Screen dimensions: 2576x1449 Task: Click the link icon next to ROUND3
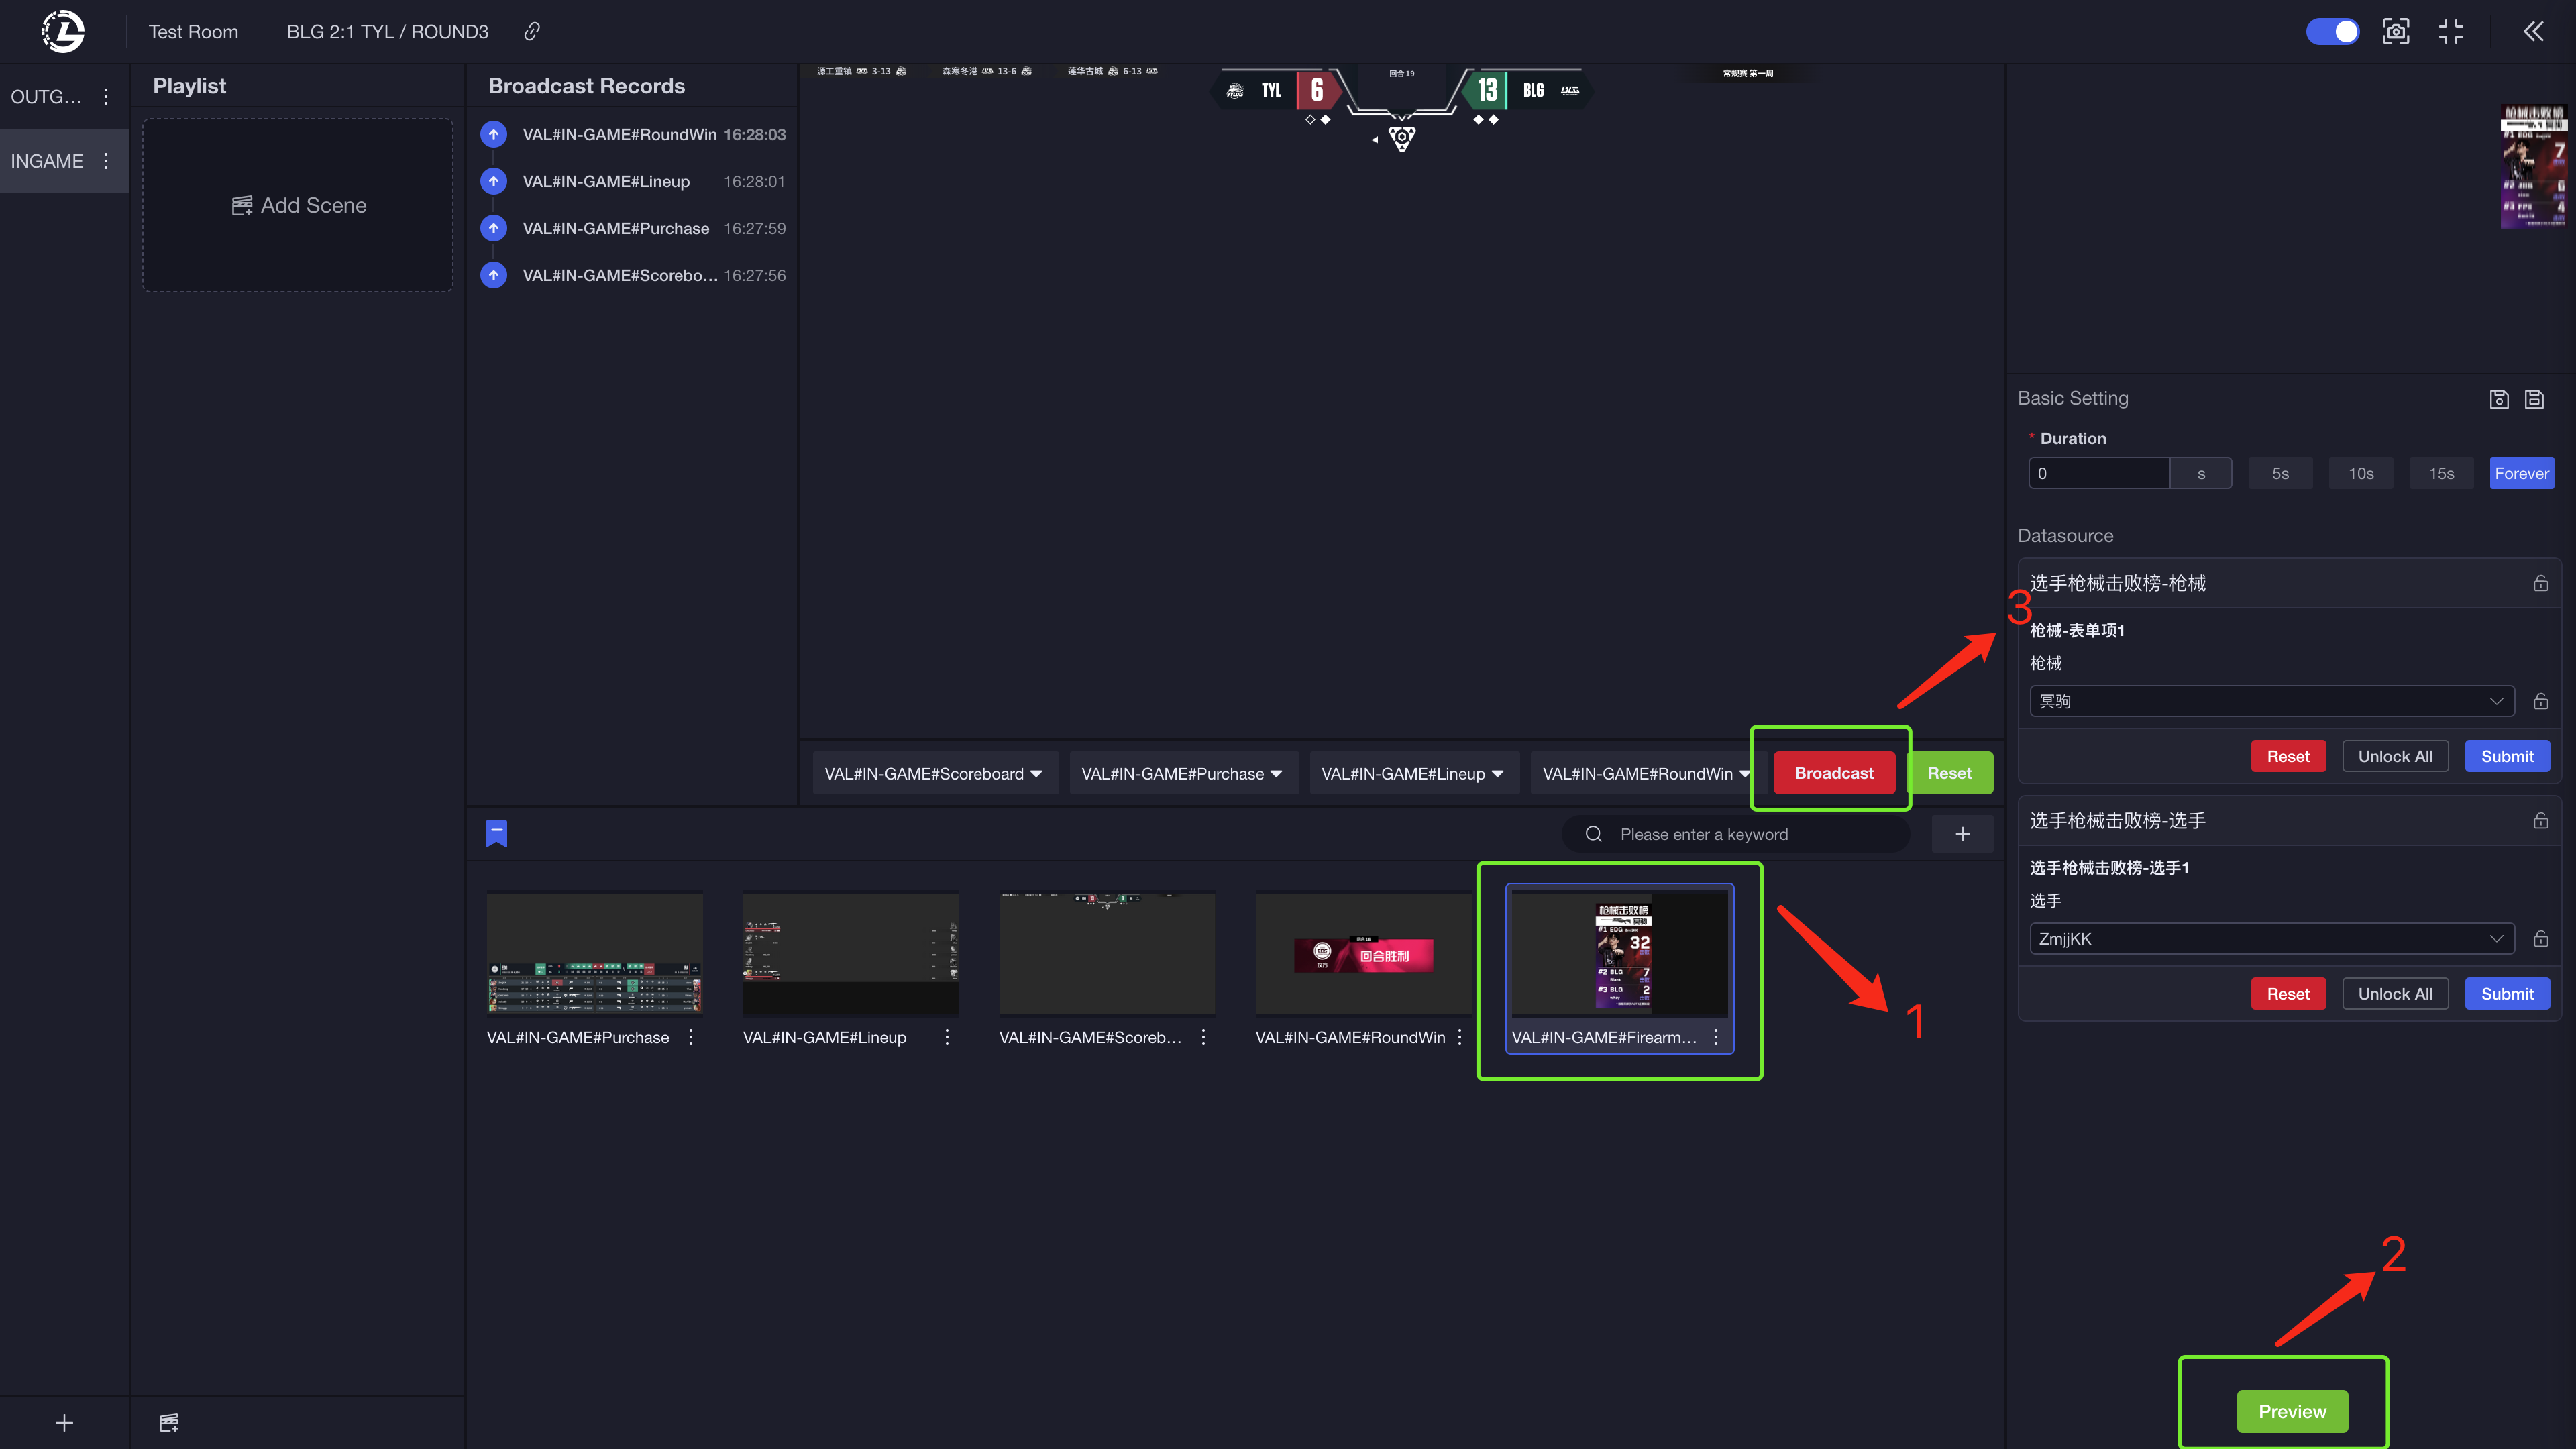click(x=532, y=32)
